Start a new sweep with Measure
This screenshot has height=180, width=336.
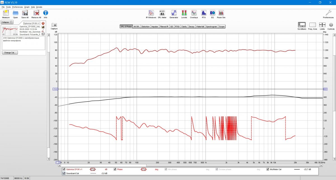tap(6, 14)
